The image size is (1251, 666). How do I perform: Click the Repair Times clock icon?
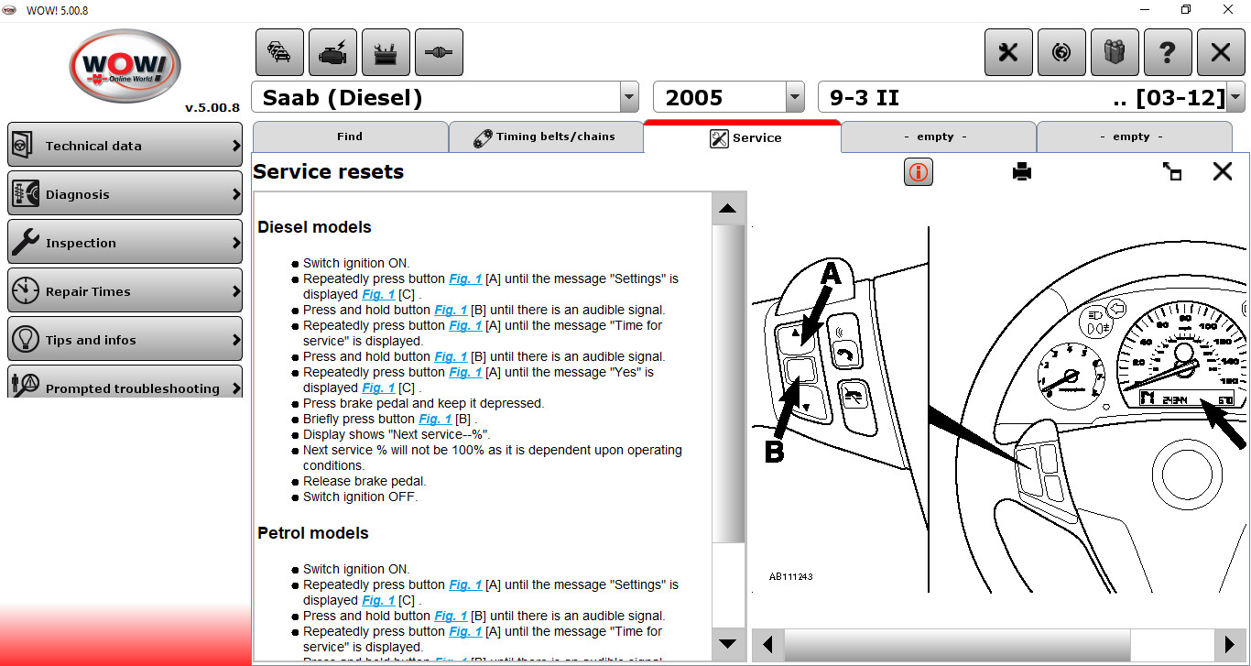(x=25, y=291)
